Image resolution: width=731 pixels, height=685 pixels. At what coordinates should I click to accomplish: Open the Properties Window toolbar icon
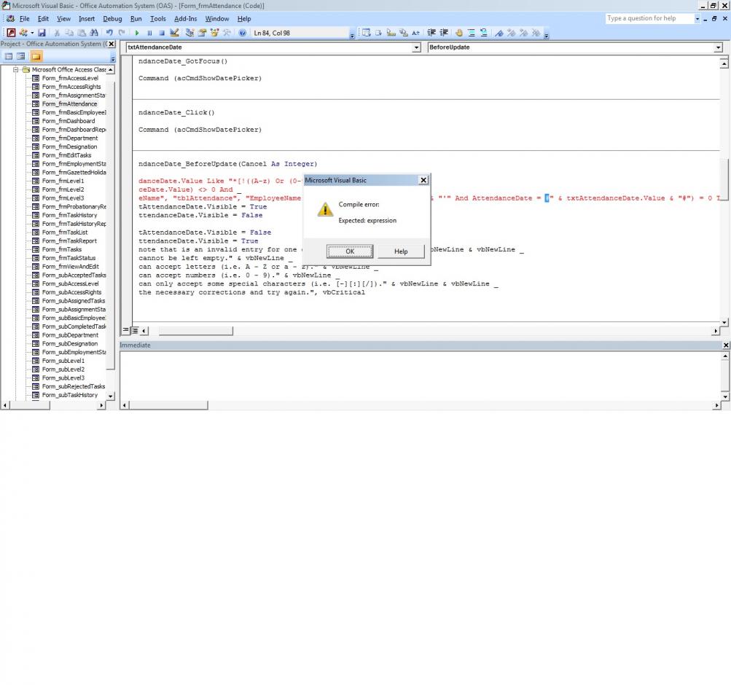(x=202, y=33)
